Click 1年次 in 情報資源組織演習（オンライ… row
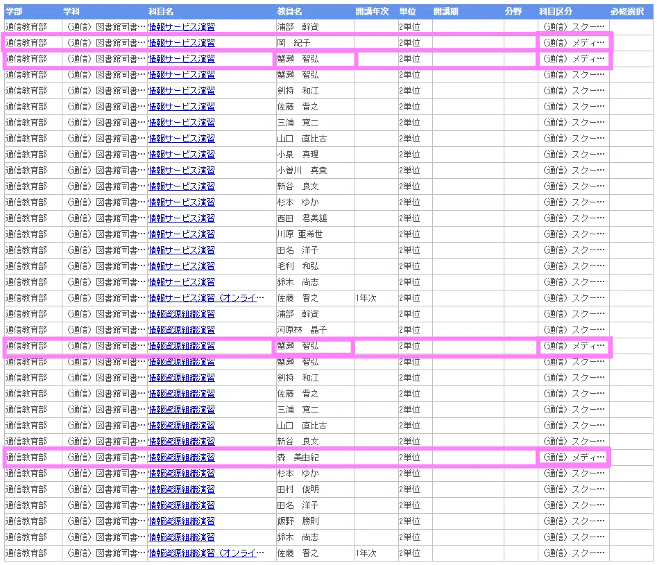657x565 pixels. (x=366, y=553)
